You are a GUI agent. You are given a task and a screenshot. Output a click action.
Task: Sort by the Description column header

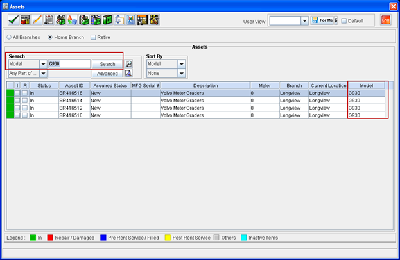click(x=205, y=86)
